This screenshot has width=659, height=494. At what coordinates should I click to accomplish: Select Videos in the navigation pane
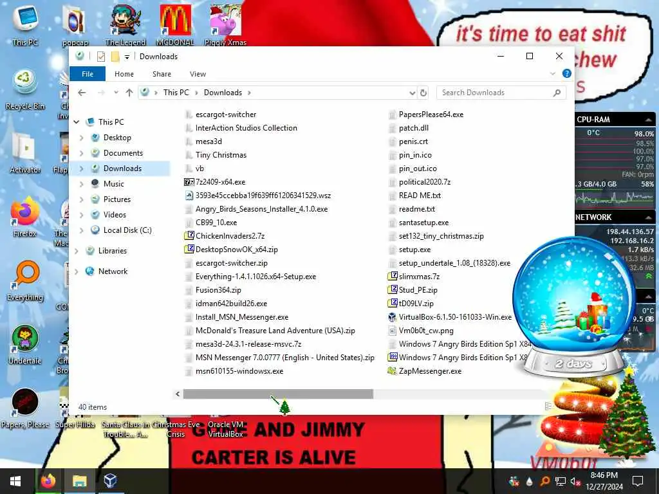(x=115, y=215)
